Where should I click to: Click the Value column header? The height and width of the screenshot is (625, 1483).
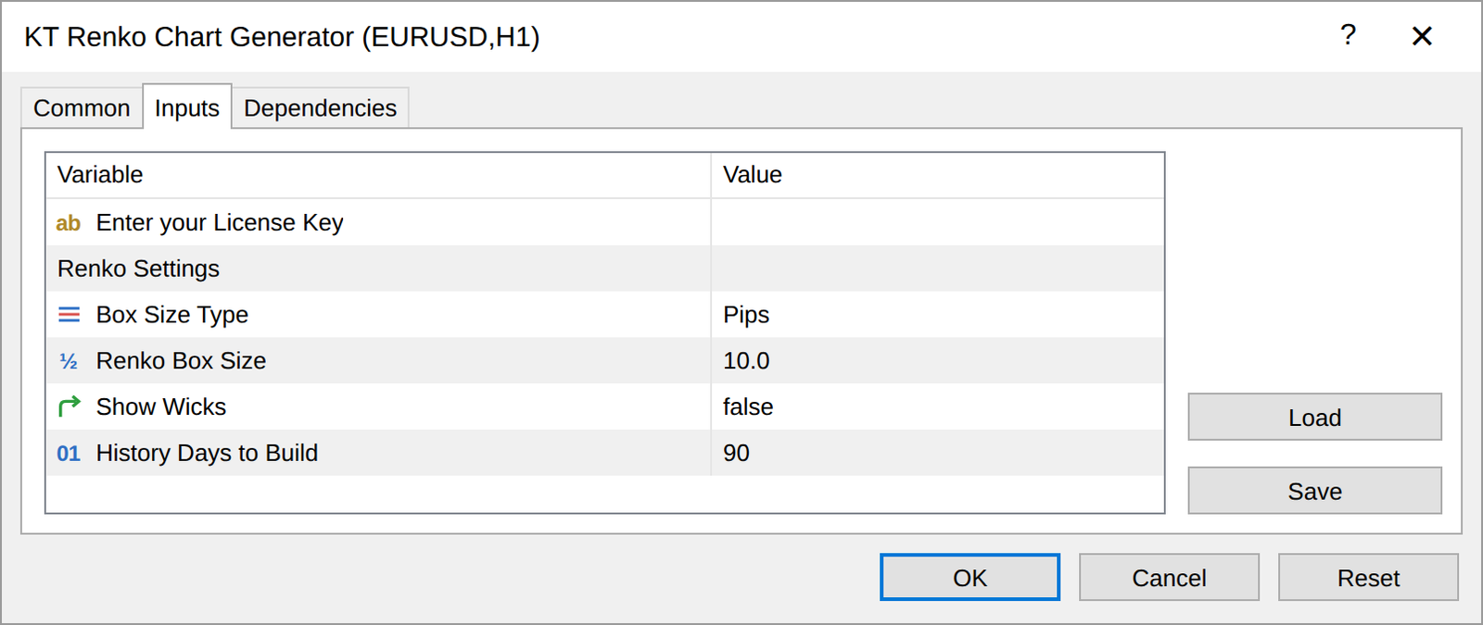click(937, 175)
